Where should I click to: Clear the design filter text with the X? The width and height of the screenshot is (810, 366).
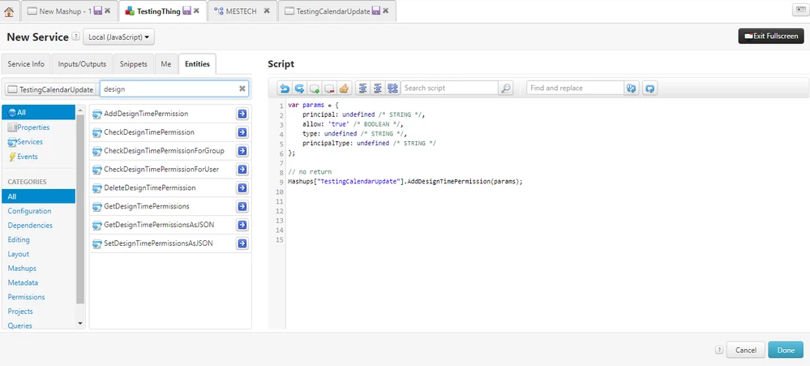242,89
